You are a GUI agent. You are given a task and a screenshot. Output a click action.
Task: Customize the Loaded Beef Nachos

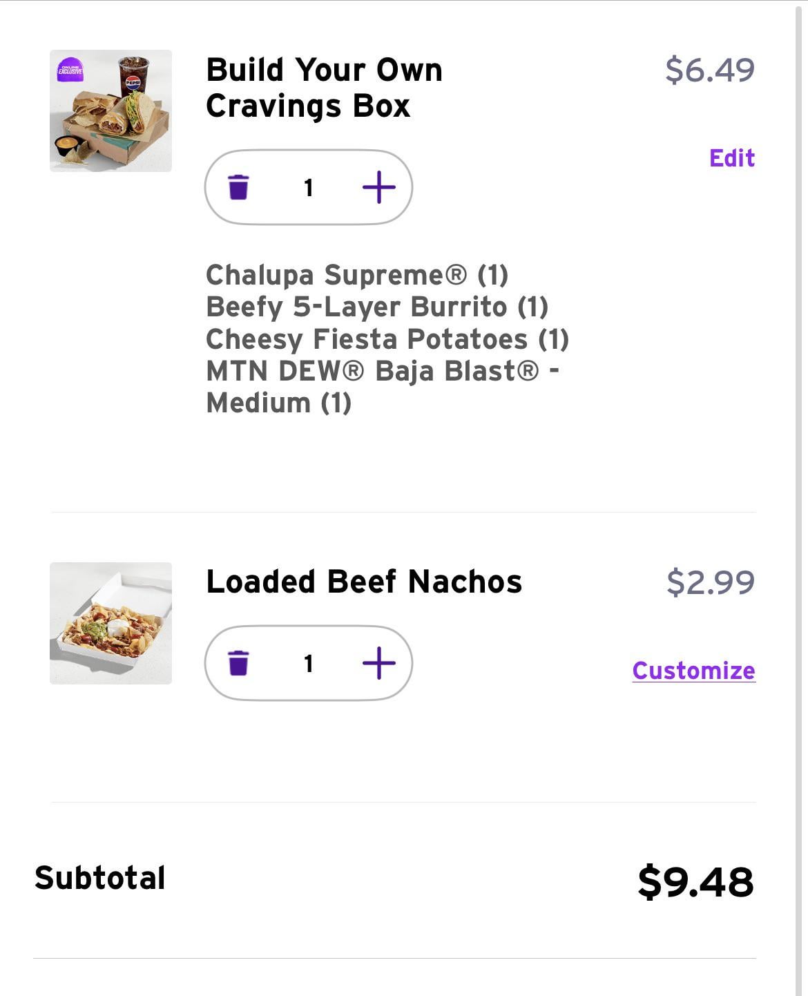click(693, 671)
